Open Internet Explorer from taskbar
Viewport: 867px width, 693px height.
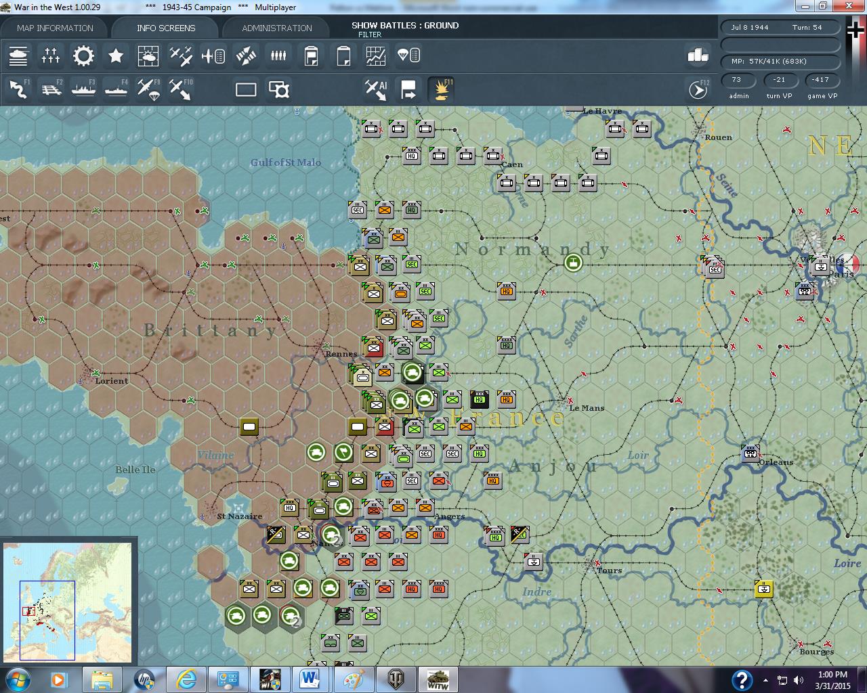pyautogui.click(x=186, y=679)
